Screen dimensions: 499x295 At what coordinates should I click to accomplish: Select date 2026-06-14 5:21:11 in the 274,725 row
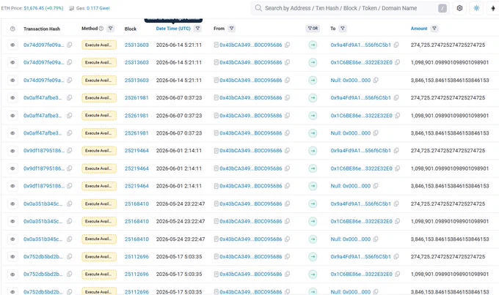(x=179, y=45)
